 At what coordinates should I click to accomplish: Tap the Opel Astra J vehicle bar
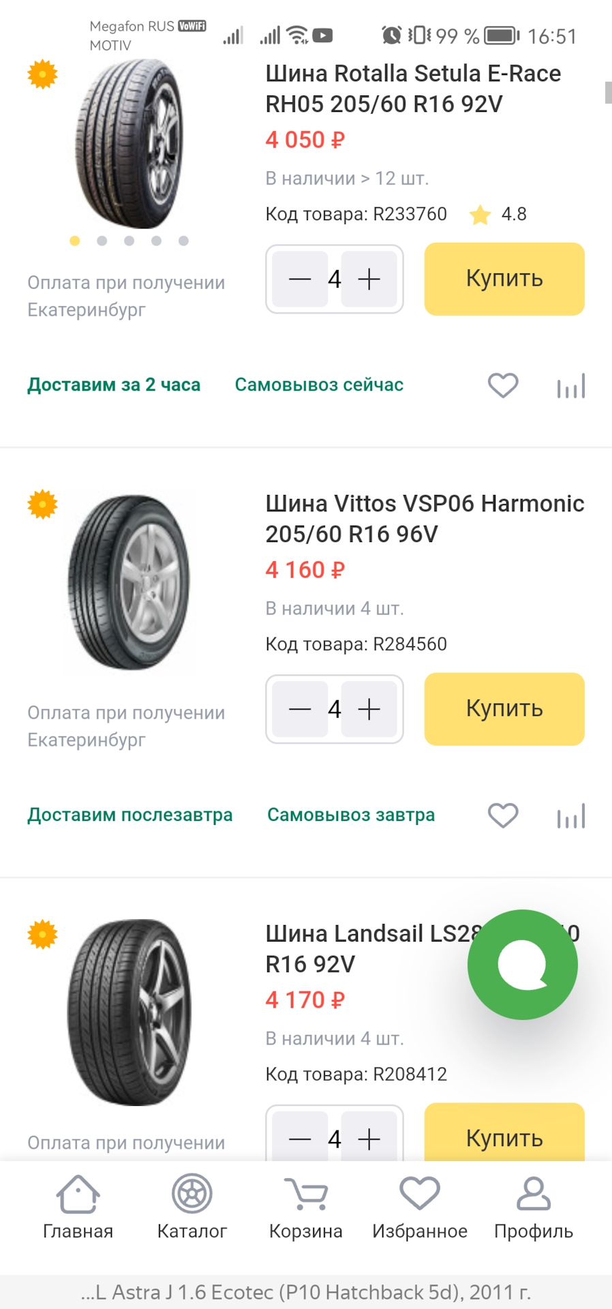pyautogui.click(x=306, y=1292)
